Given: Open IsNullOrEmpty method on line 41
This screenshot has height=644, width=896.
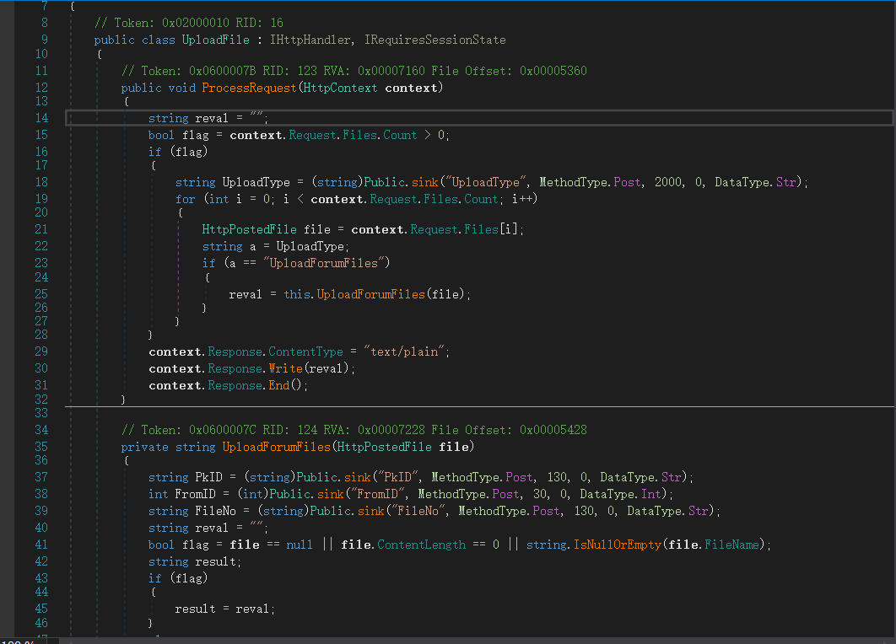Looking at the screenshot, I should click(617, 545).
